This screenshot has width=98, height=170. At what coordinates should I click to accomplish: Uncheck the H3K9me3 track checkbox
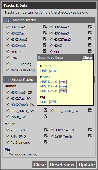coord(8,45)
